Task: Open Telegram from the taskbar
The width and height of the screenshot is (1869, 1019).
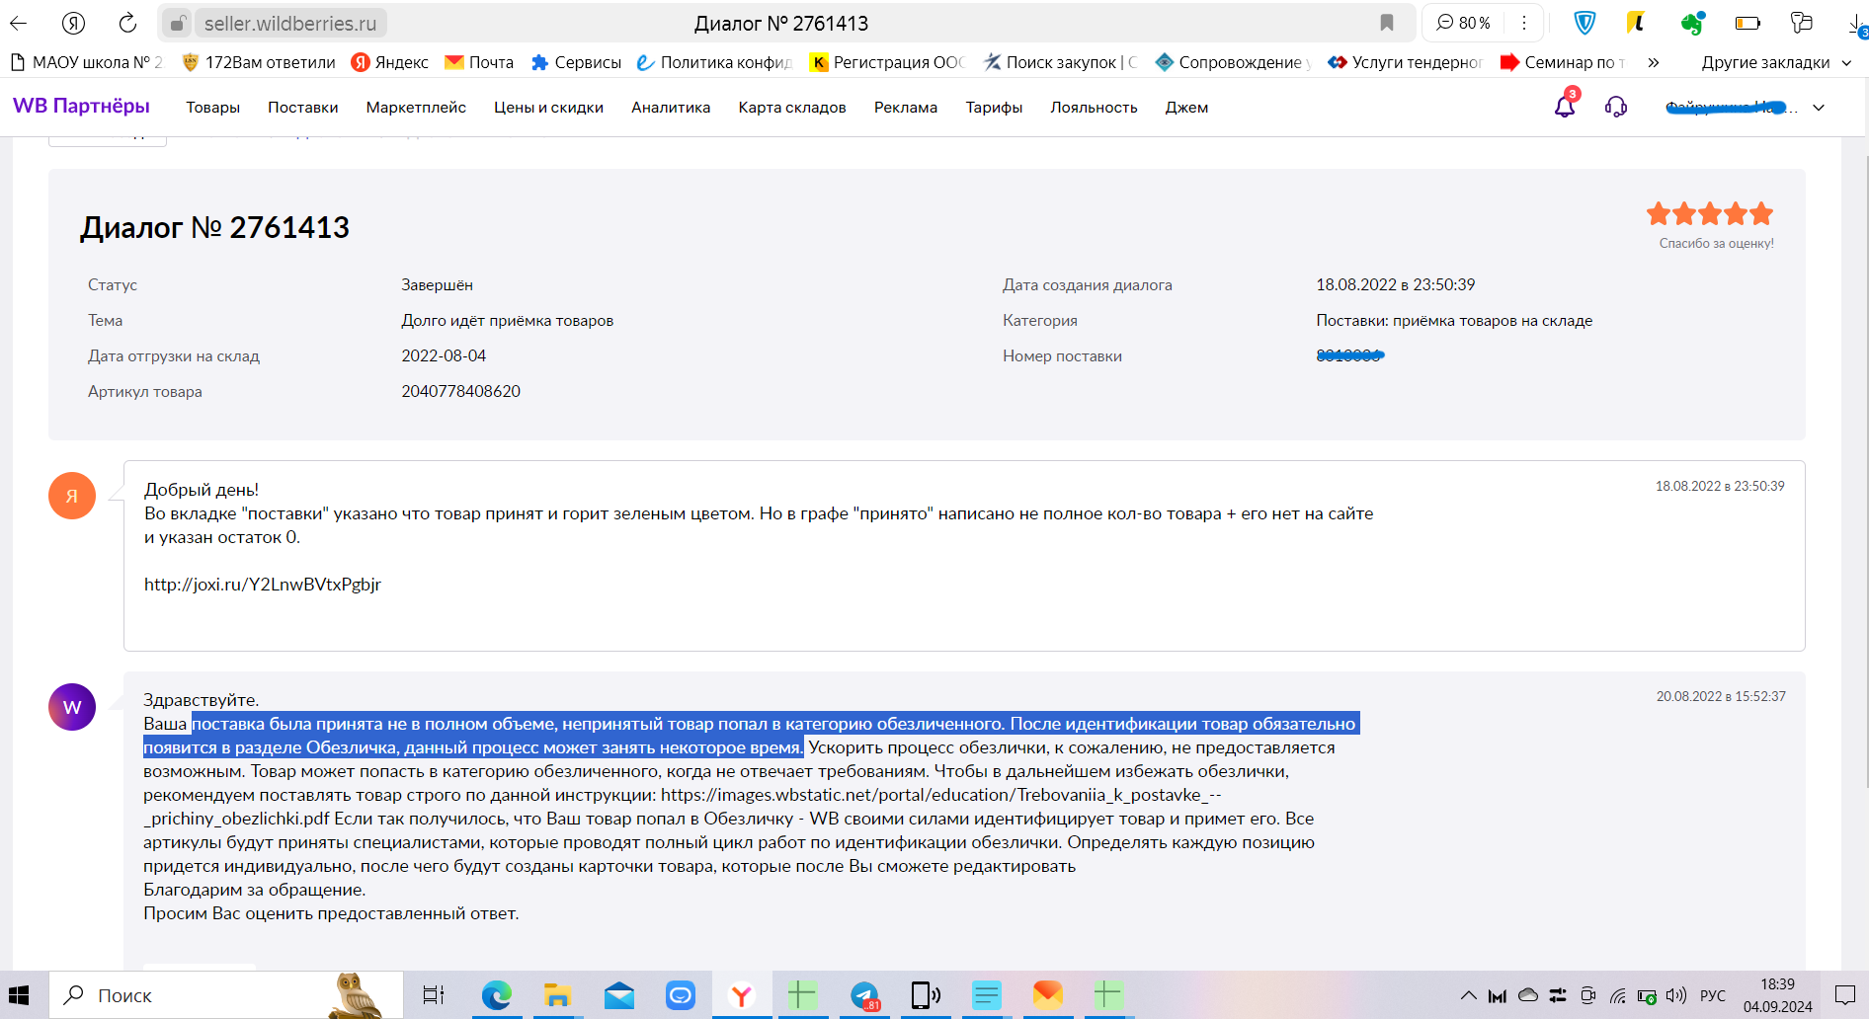Action: 864,995
